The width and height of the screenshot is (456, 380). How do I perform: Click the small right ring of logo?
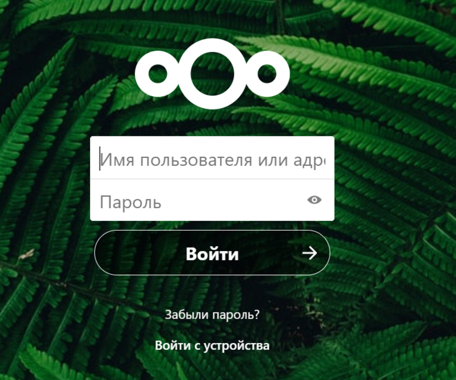[267, 74]
